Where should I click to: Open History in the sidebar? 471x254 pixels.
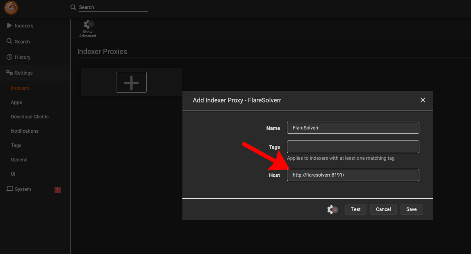tap(23, 57)
